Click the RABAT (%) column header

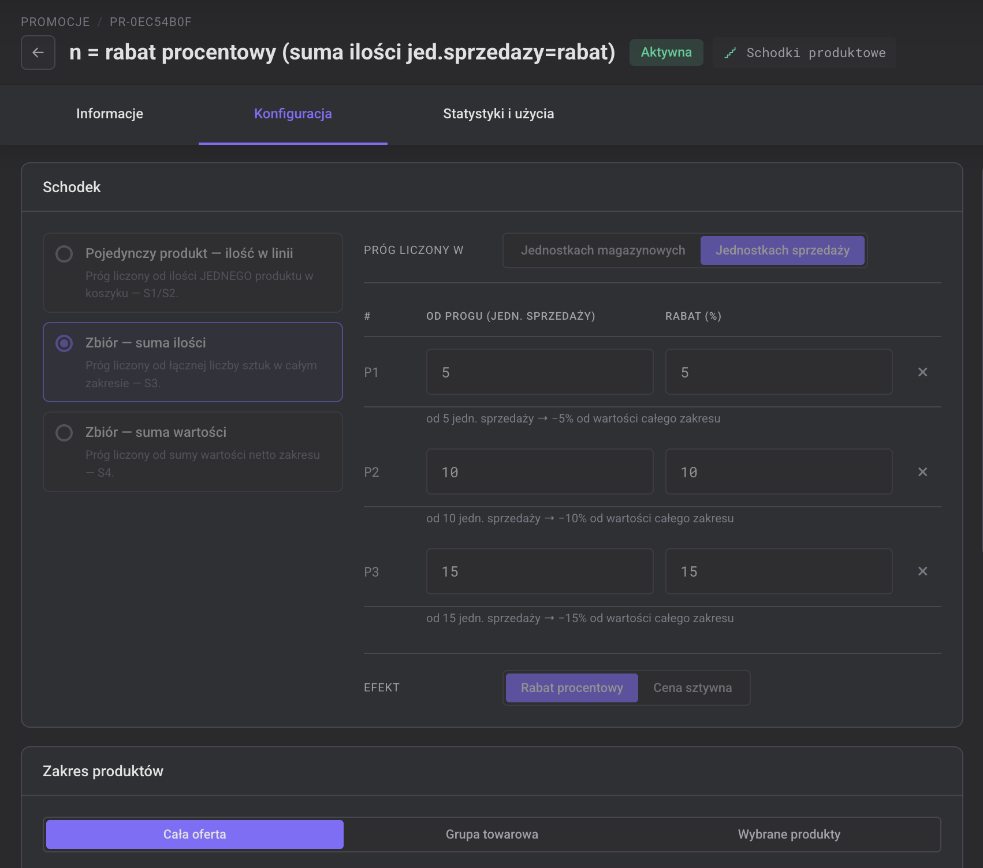point(693,316)
